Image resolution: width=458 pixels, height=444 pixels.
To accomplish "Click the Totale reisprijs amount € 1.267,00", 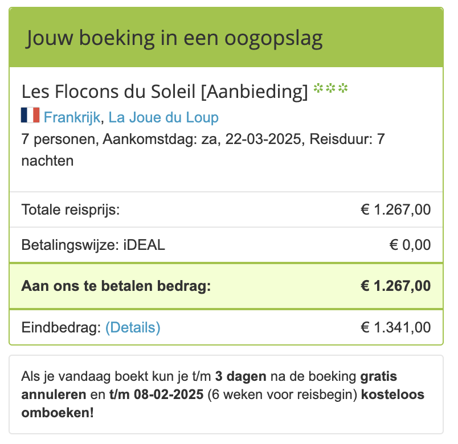I will 395,209.
